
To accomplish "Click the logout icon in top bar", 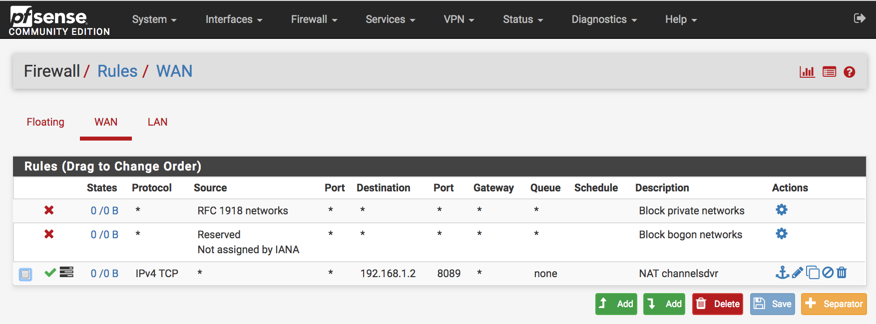I will (860, 18).
